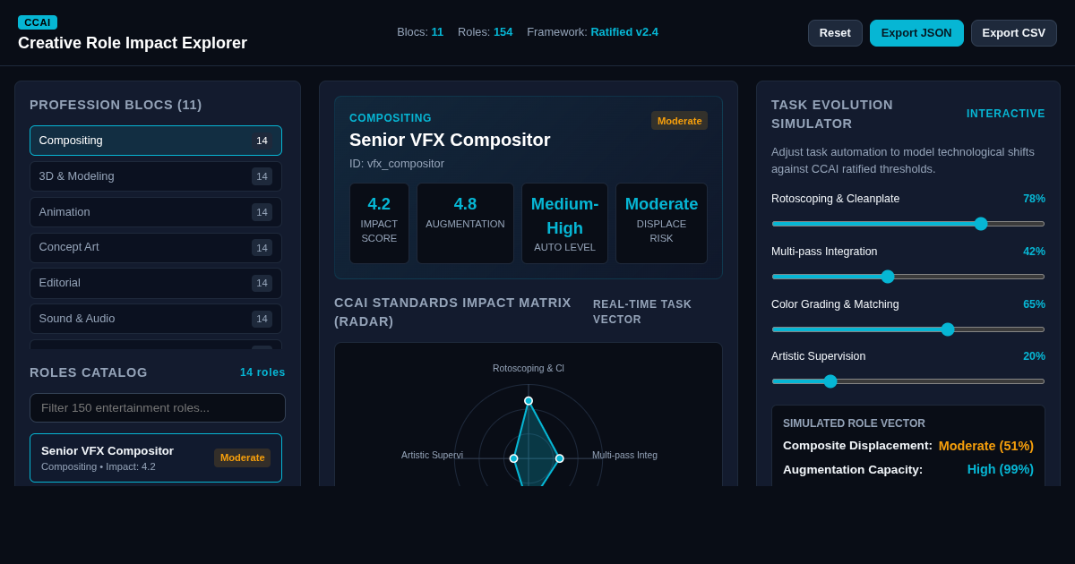Viewport: 1075px width, 564px height.
Task: Click the Moderate Displace Risk tile
Action: [x=661, y=224]
